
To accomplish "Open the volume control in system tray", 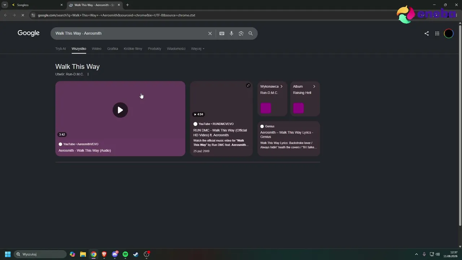I will coord(438,254).
